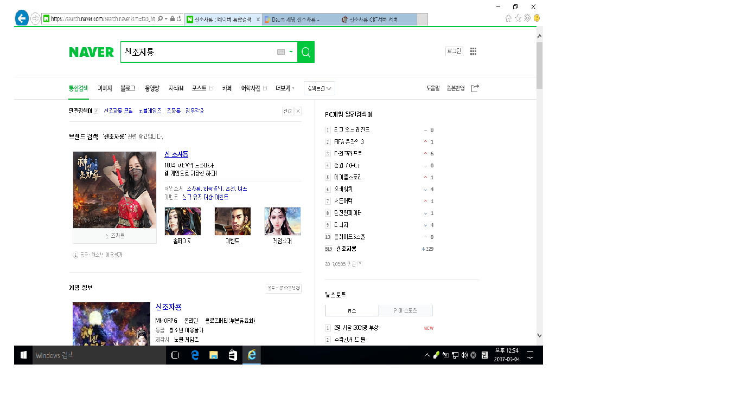Open the on-screen keyboard icon in search box
The width and height of the screenshot is (741, 416).
point(281,52)
